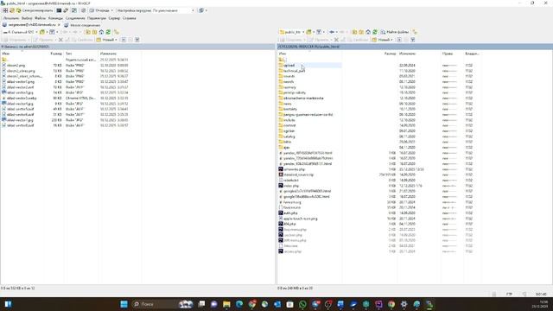Navigate back in remote panel
Viewport: 553px width, 311px height.
332,32
